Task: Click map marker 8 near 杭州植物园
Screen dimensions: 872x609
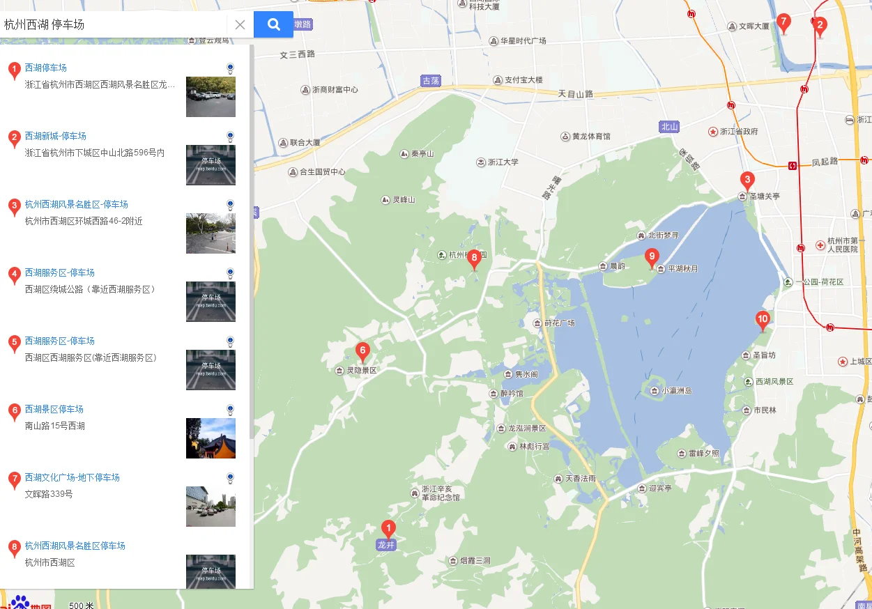Action: pyautogui.click(x=474, y=259)
